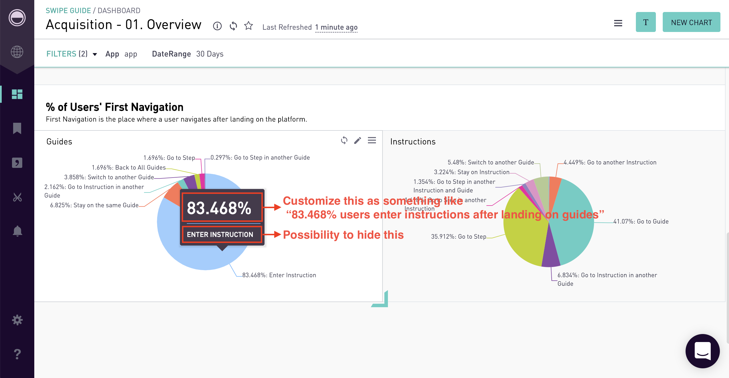Open the quote-mark sidebar icon

click(17, 162)
